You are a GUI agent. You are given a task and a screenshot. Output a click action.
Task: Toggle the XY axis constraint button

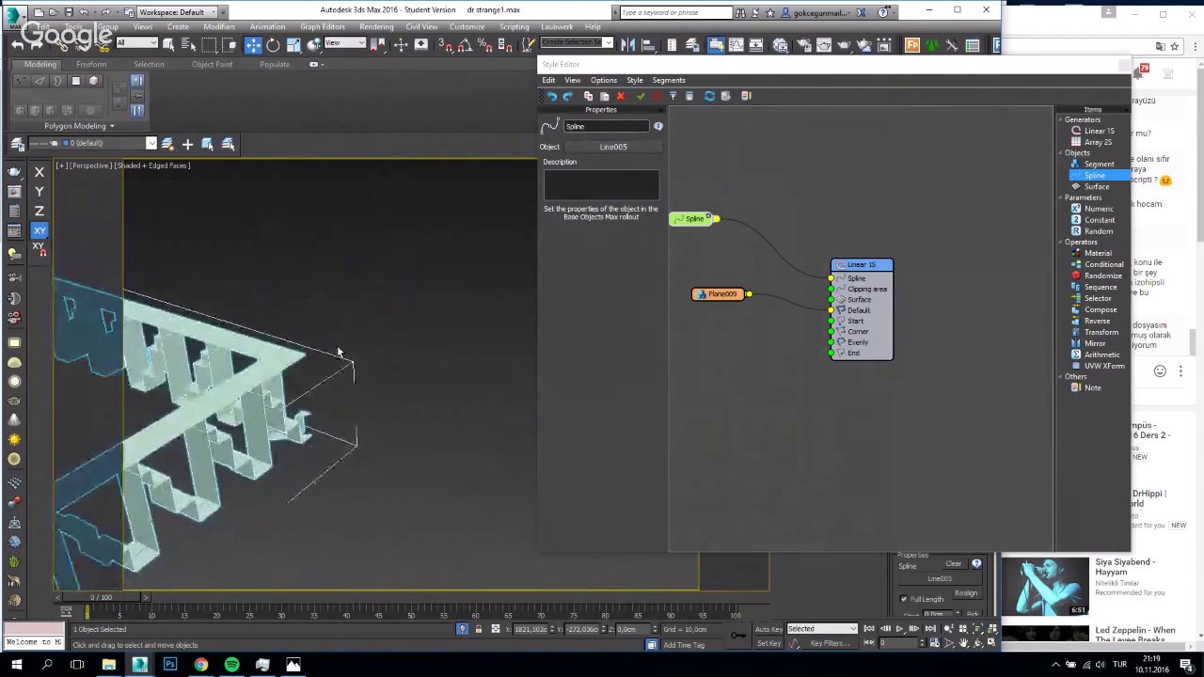pos(40,230)
